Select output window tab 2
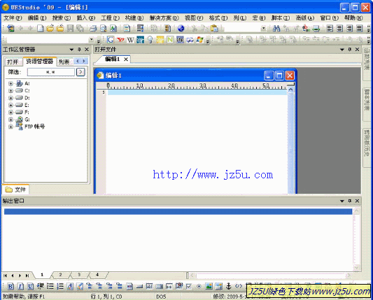373x300 pixels. [60, 275]
